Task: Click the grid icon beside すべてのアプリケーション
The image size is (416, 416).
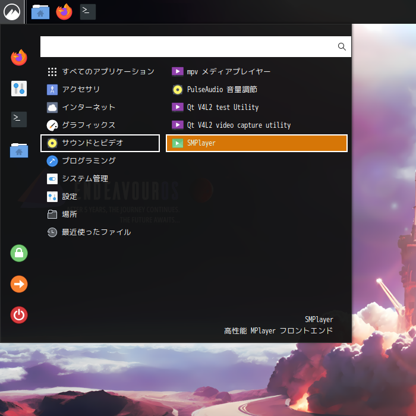Action: 52,72
